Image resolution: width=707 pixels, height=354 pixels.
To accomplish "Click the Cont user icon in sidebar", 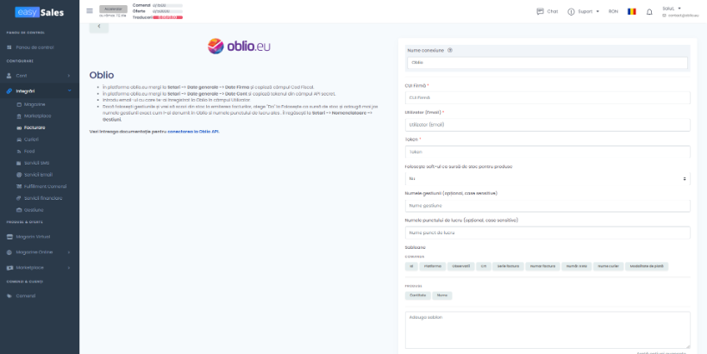I will pyautogui.click(x=9, y=76).
